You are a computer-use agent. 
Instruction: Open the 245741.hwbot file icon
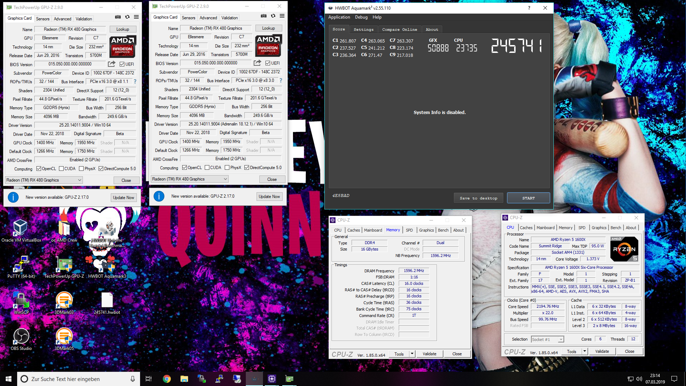(x=107, y=303)
